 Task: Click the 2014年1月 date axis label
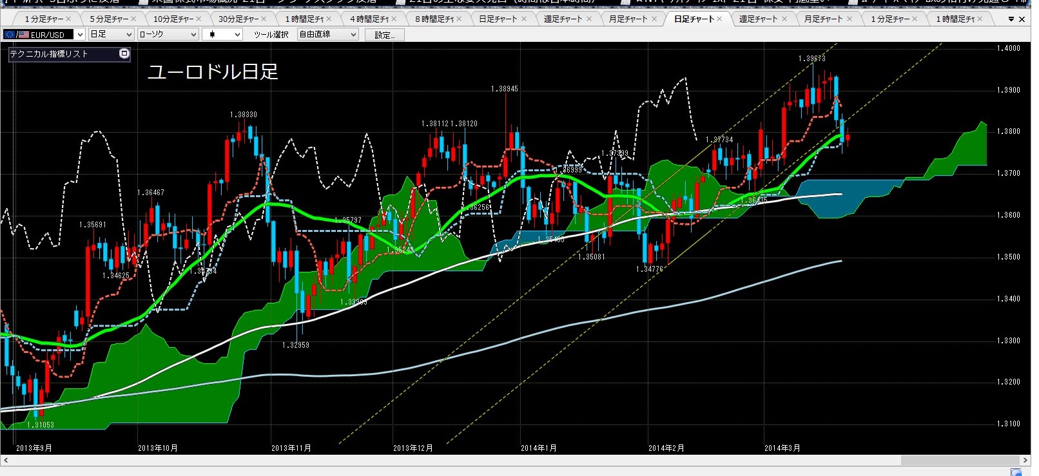(539, 448)
